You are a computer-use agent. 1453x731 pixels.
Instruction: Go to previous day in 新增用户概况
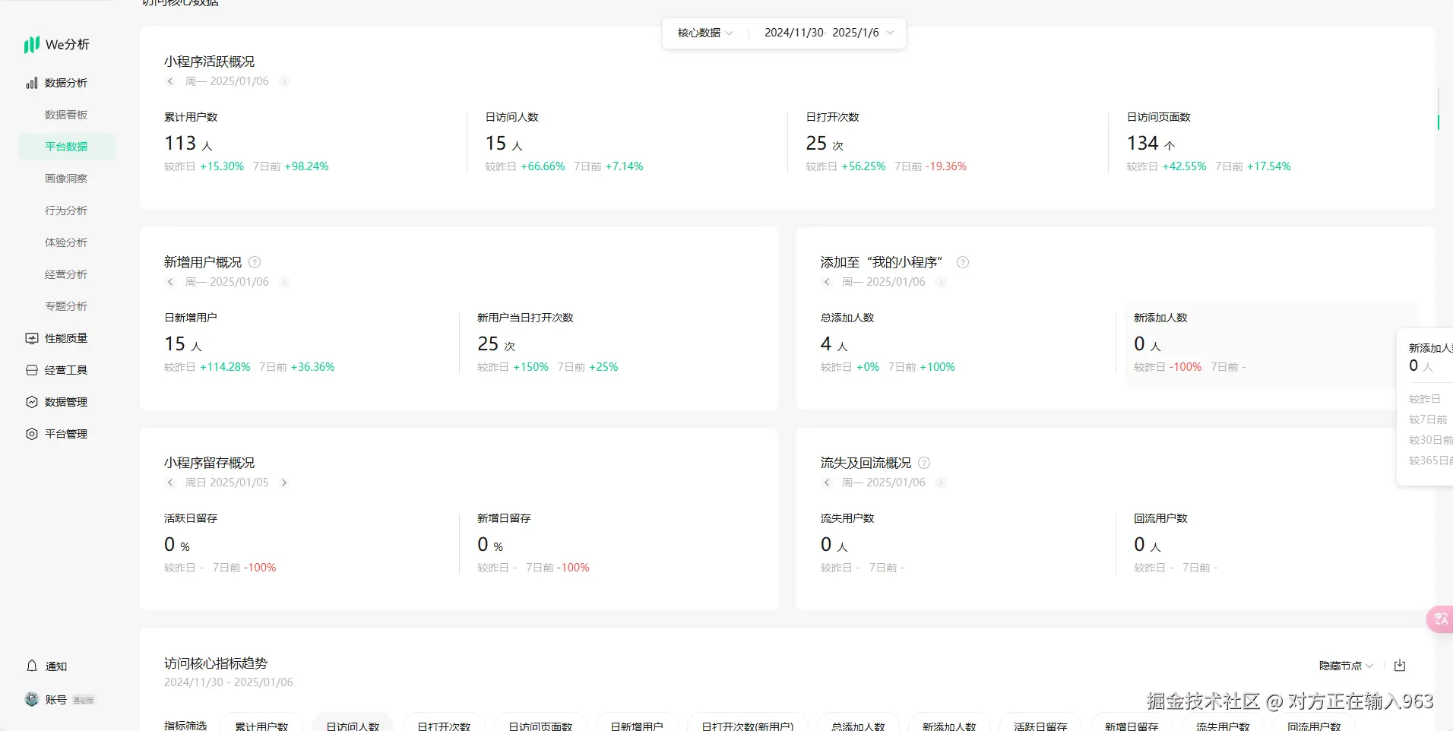tap(170, 282)
